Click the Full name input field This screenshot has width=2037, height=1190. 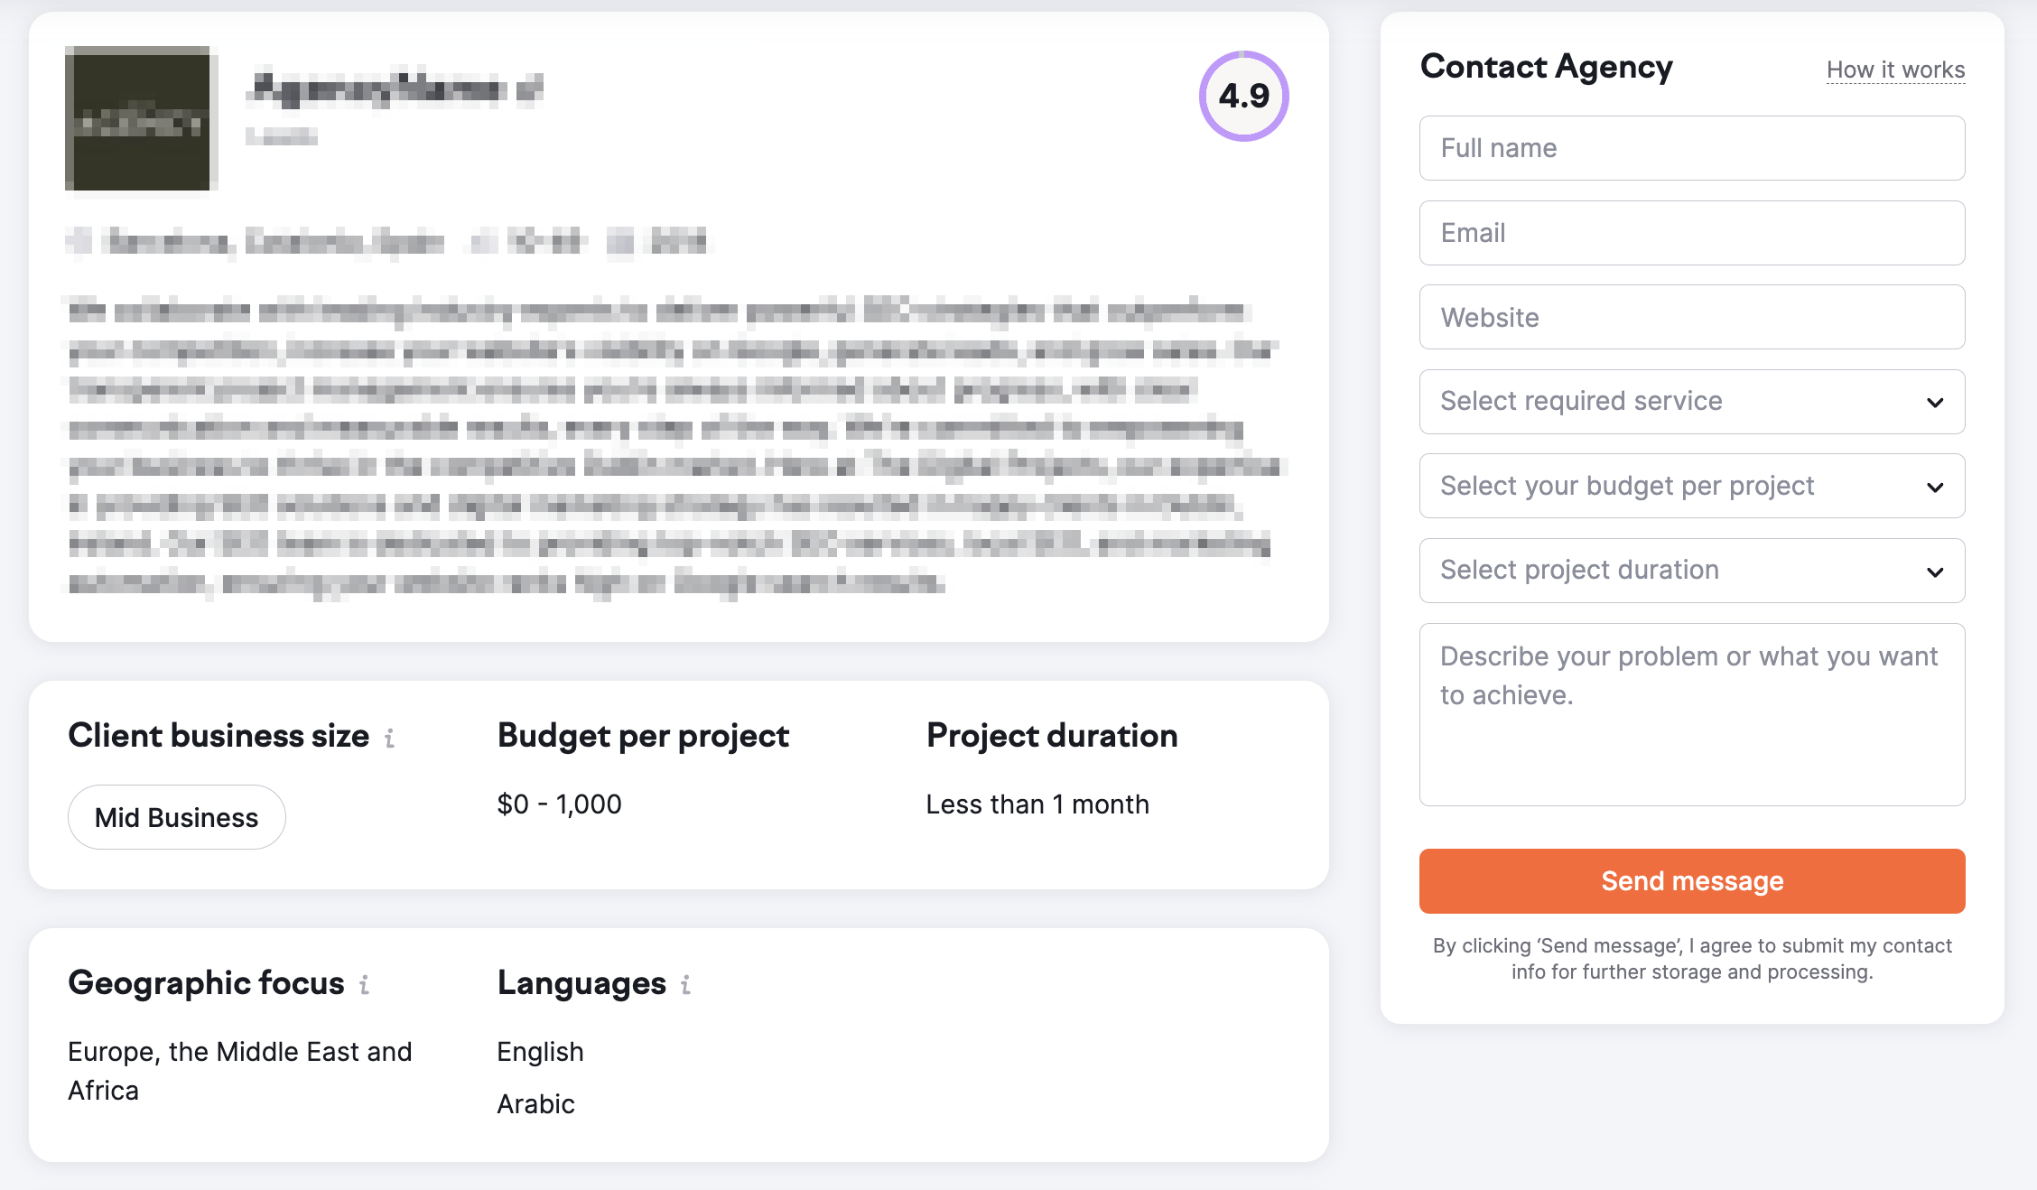1691,148
